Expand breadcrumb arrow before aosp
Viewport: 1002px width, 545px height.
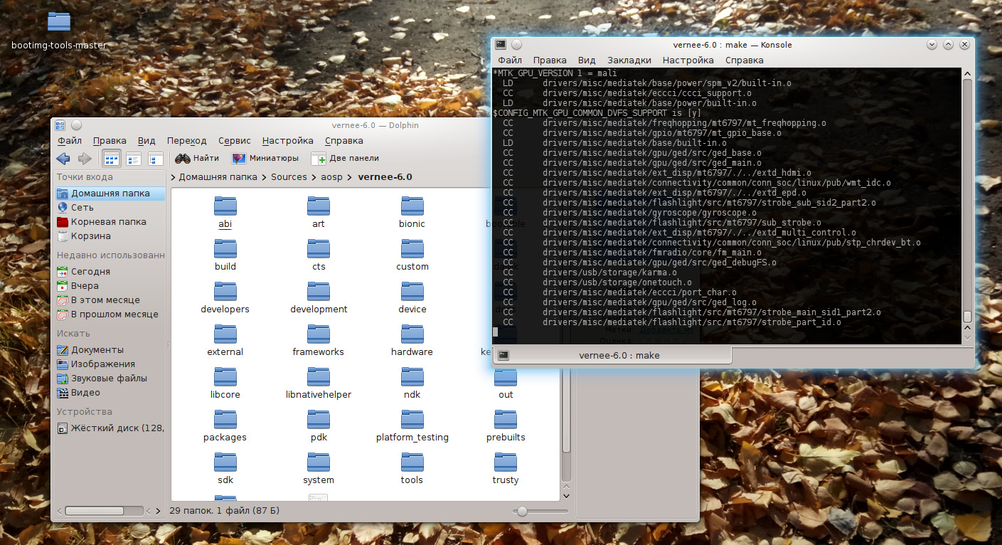point(314,177)
